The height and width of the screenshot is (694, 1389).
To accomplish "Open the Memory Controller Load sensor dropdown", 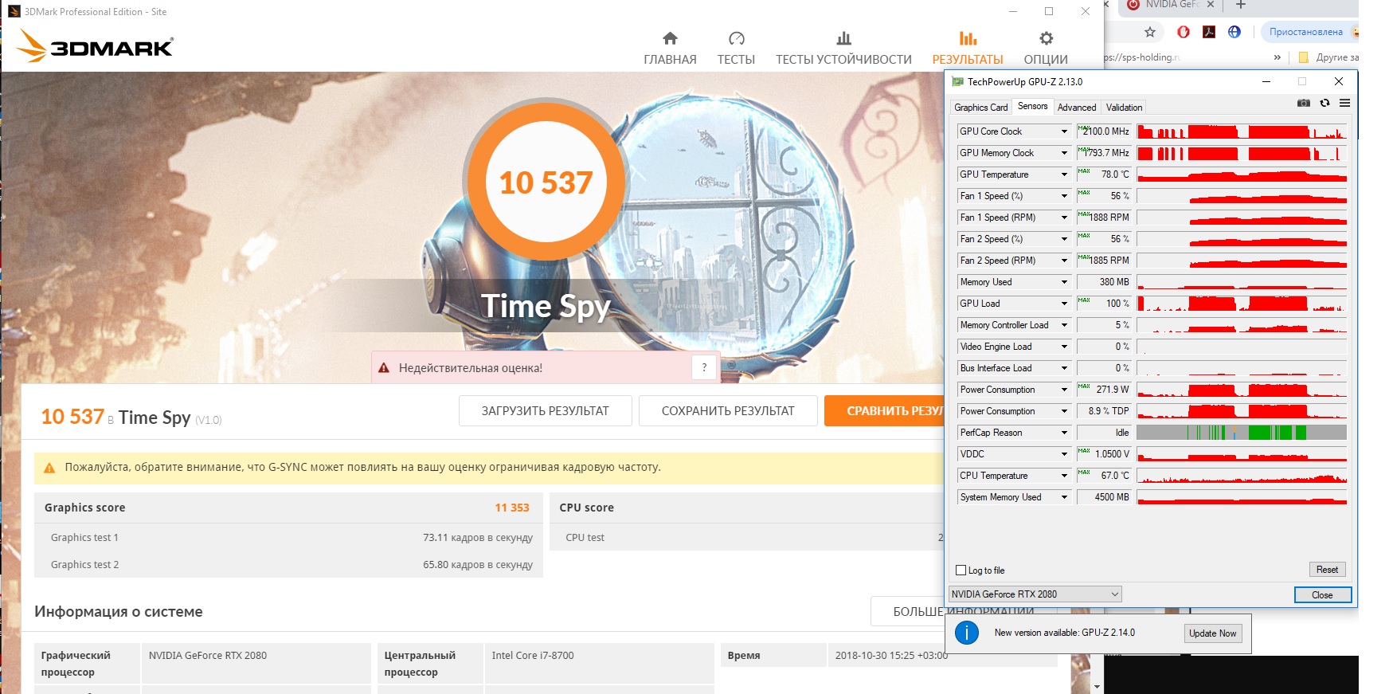I will click(1064, 325).
